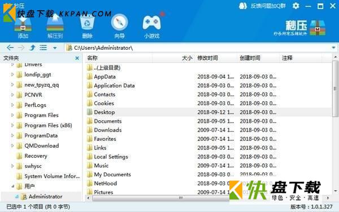
Task: Expand the swhysc tree node
Action: (x=12, y=166)
